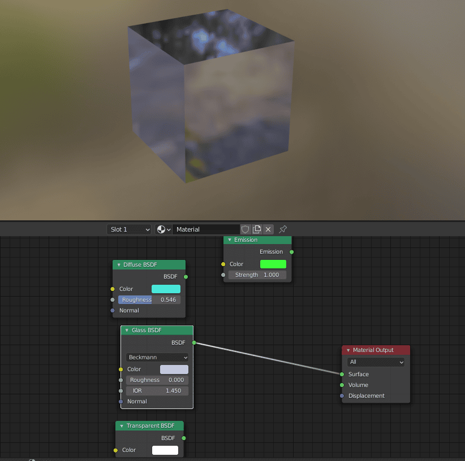Screen dimensions: 465x461
Task: Open the All target dropdown on Material Output
Action: coord(376,362)
